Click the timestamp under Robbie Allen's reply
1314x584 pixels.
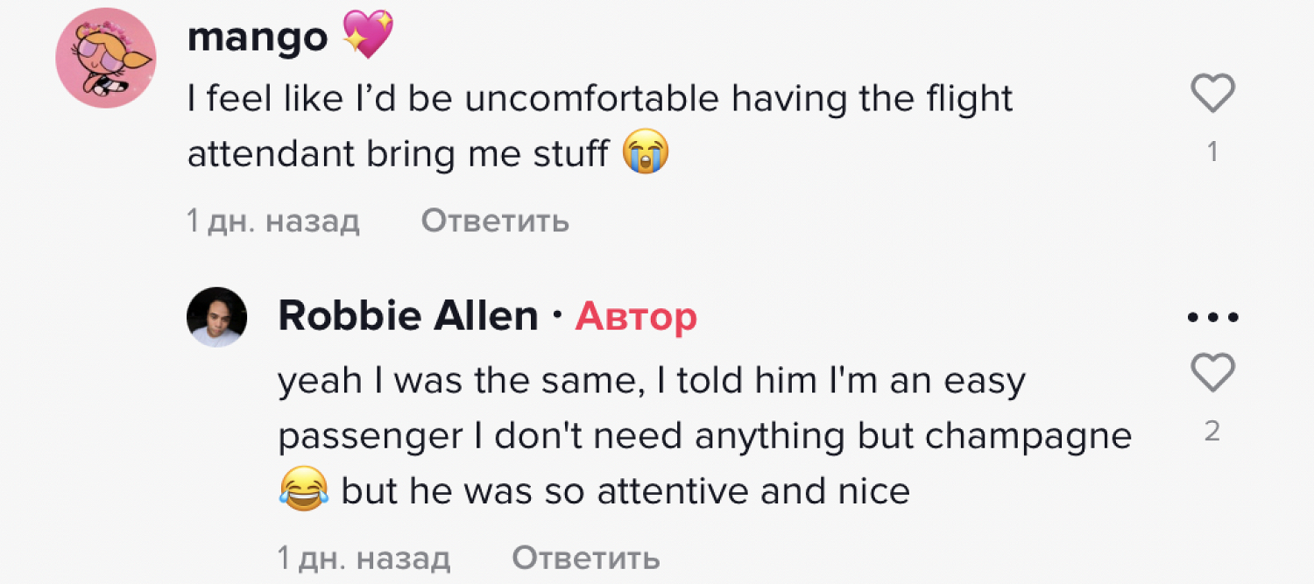(x=364, y=557)
